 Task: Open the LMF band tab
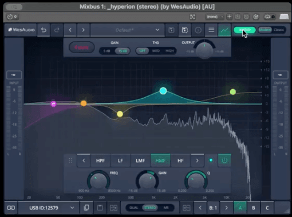click(140, 160)
